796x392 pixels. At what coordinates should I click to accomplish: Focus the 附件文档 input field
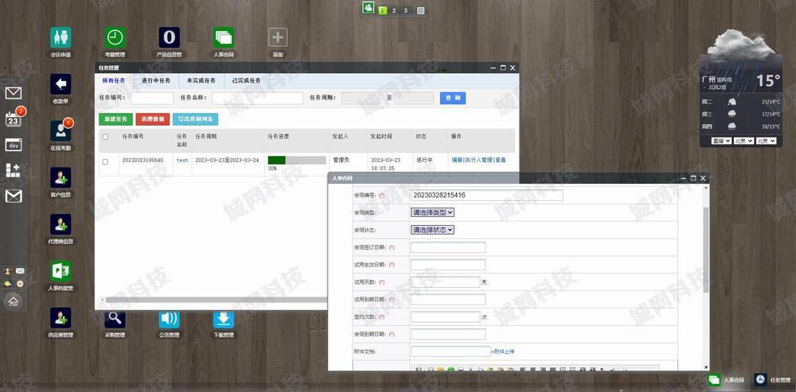click(x=451, y=351)
